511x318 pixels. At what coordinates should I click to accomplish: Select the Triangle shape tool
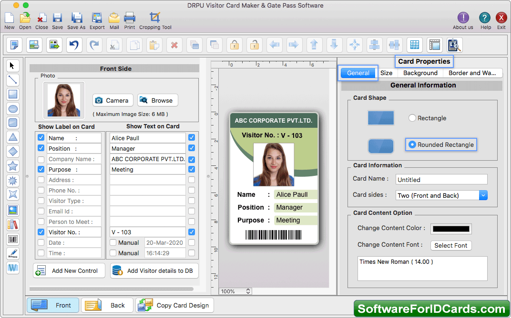coord(13,137)
